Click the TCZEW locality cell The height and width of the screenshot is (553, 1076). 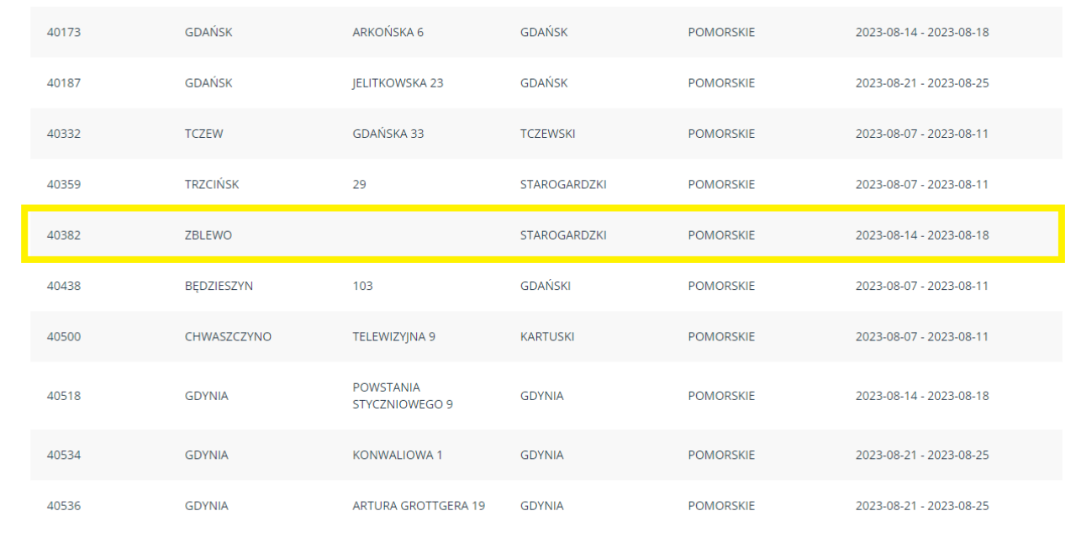(x=204, y=134)
